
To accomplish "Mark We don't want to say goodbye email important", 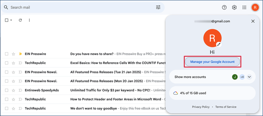I will pos(20,108).
